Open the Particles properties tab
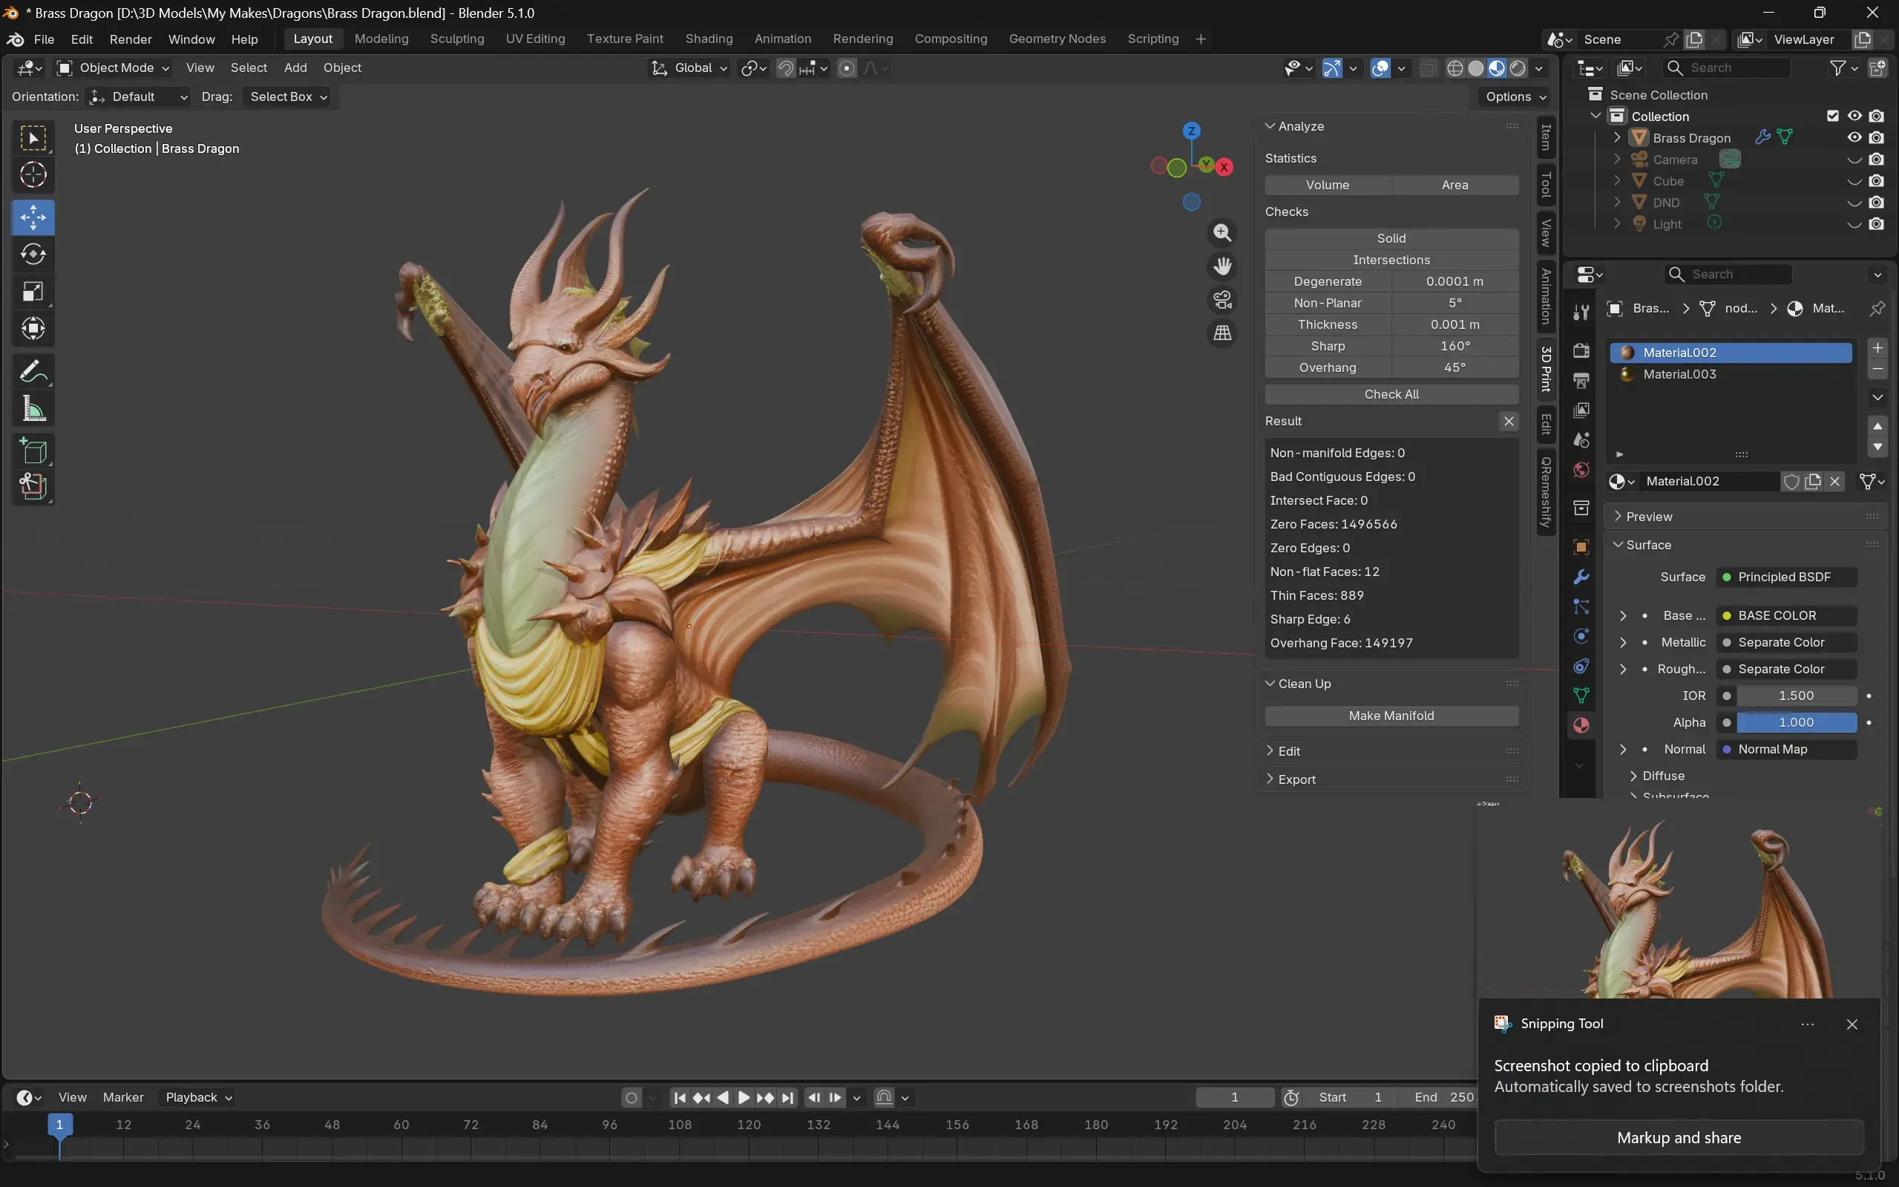1899x1187 pixels. (x=1581, y=606)
